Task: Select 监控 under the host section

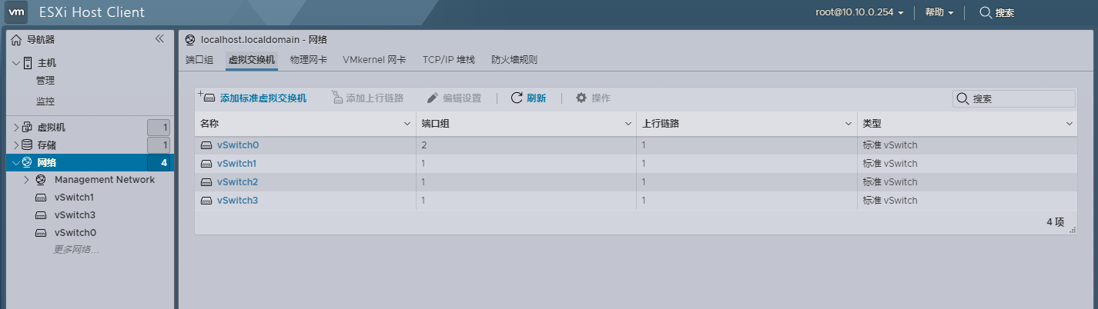Action: coord(45,101)
